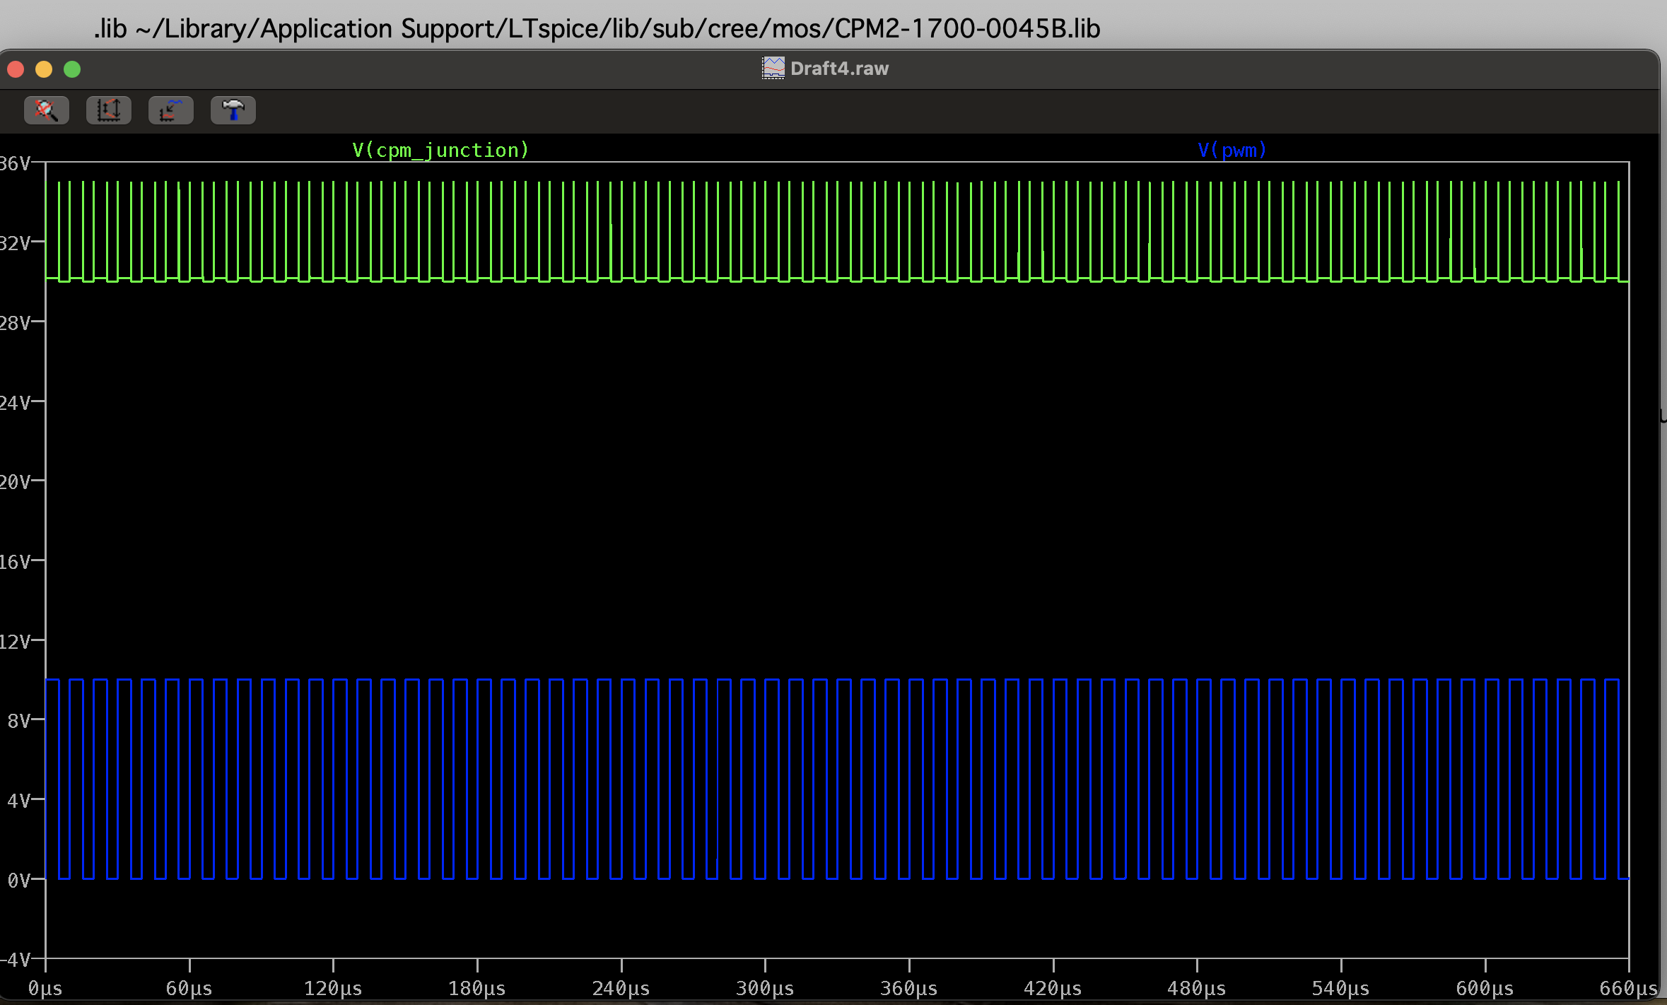Image resolution: width=1667 pixels, height=1005 pixels.
Task: Click the 4V vertical axis label
Action: coord(19,801)
